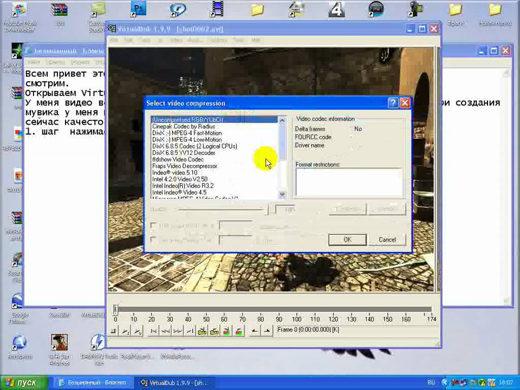Screen dimensions: 520x390
Task: Select DivX ;-) MPEG-4 Low-Motion codec
Action: click(214, 140)
